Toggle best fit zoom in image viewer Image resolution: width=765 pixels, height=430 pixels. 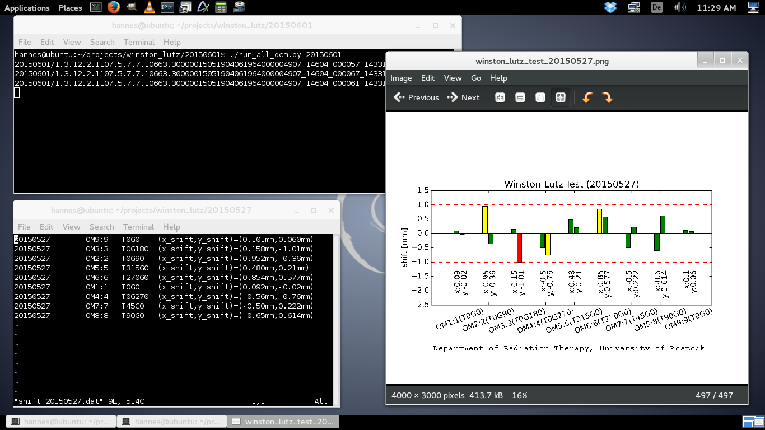pos(561,97)
